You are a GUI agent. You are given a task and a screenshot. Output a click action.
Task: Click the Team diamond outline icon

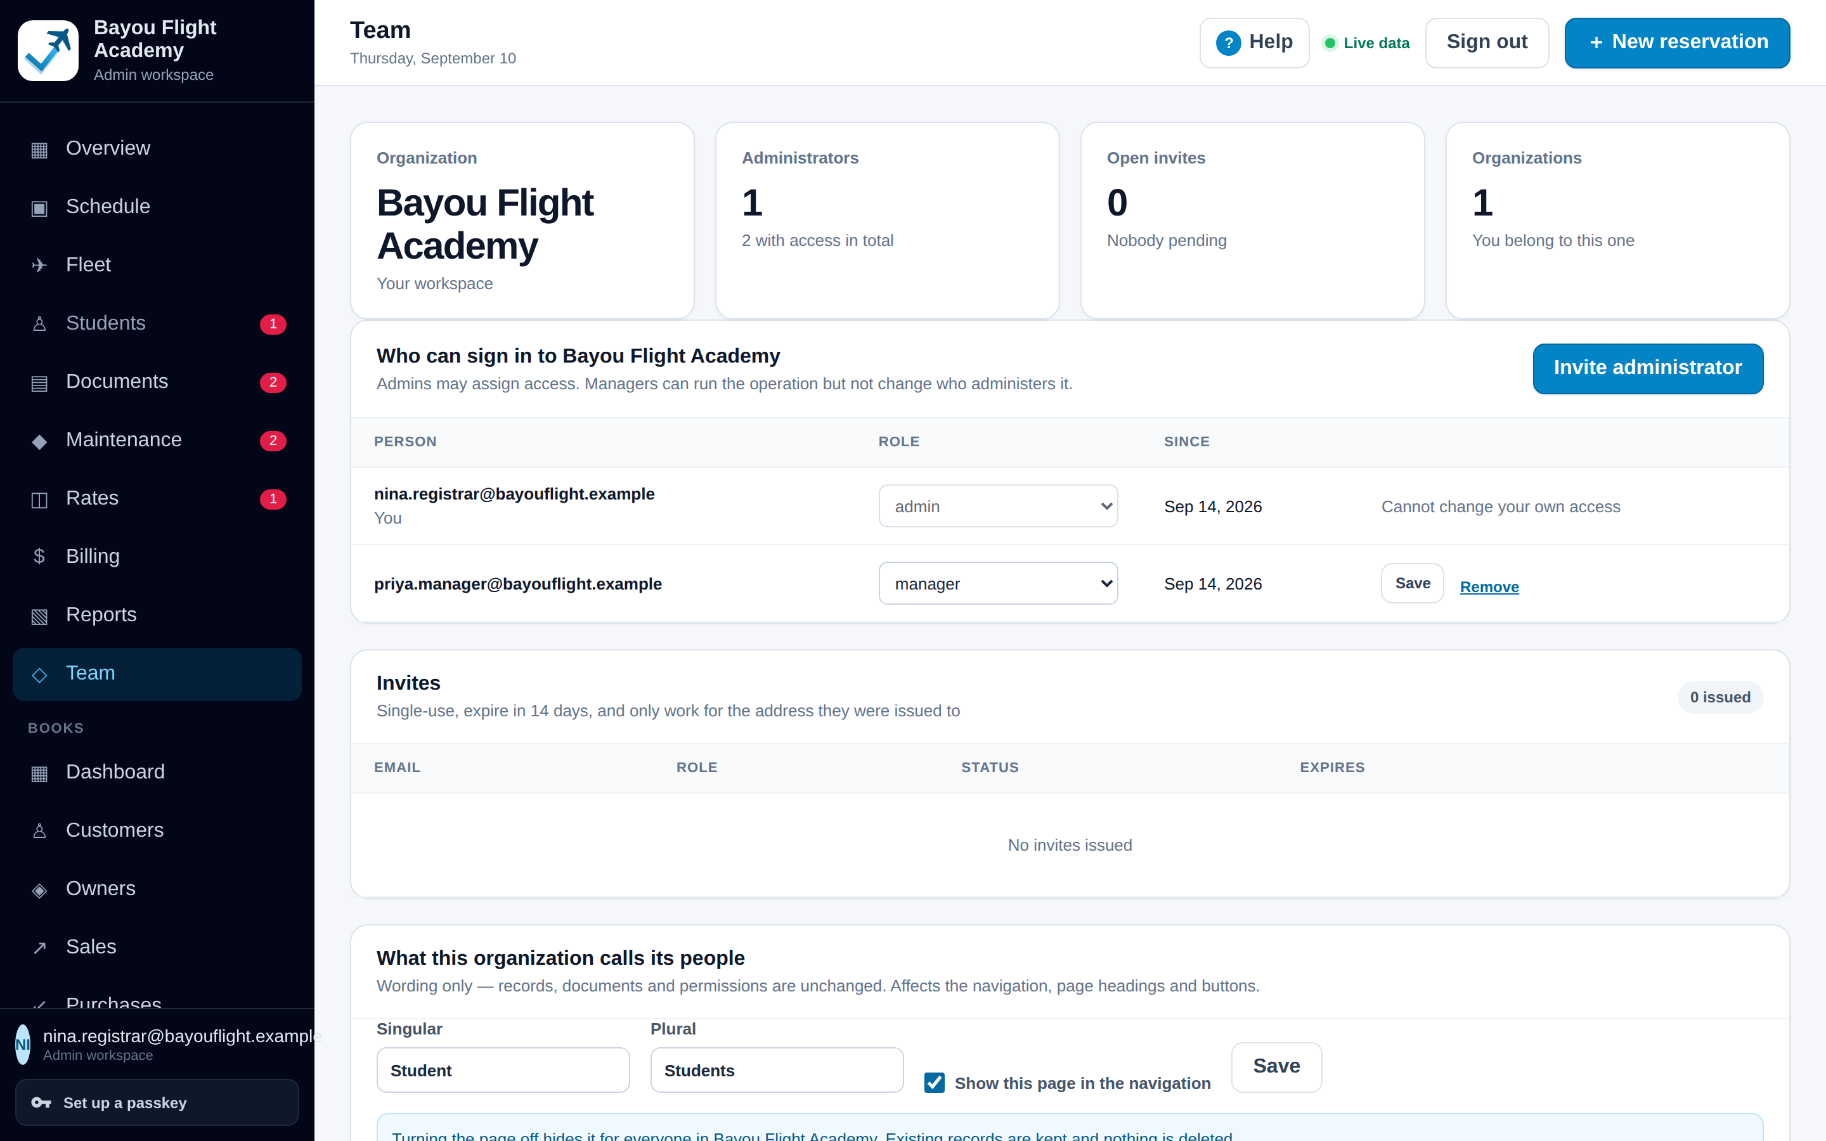(39, 674)
